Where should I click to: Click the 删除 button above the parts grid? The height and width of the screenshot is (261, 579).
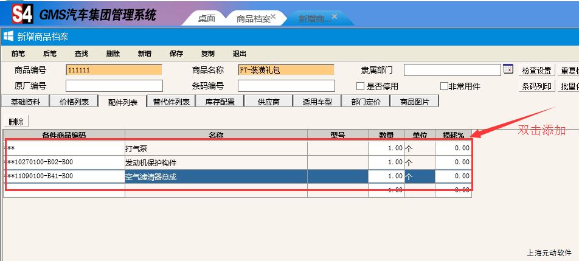pyautogui.click(x=16, y=122)
